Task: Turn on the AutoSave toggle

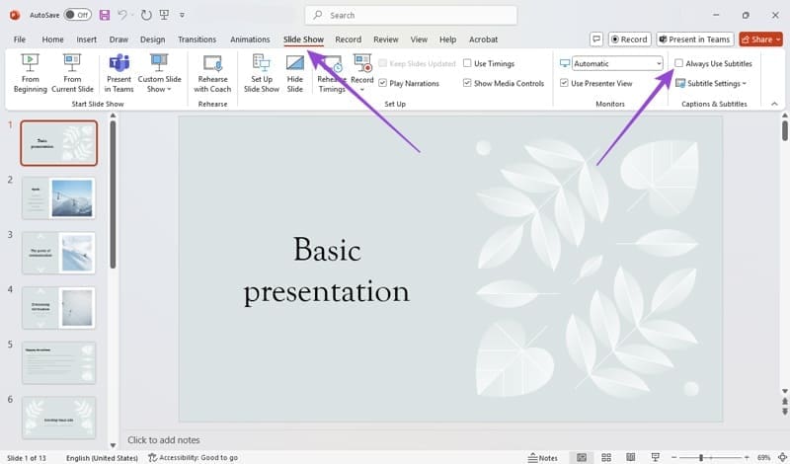Action: click(x=77, y=15)
